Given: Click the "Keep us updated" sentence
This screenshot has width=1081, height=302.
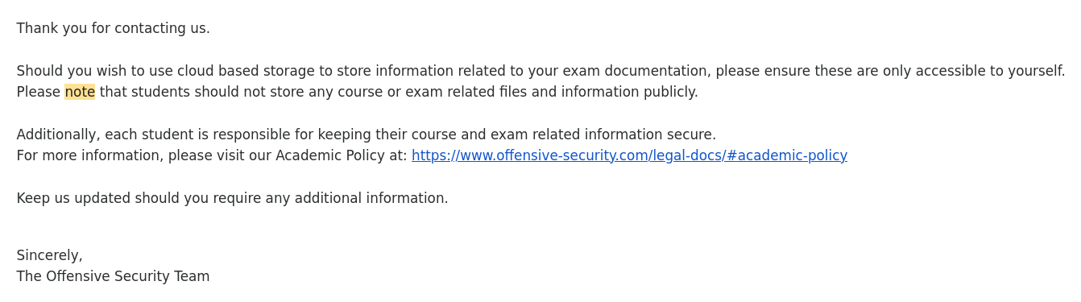Looking at the screenshot, I should coord(232,198).
